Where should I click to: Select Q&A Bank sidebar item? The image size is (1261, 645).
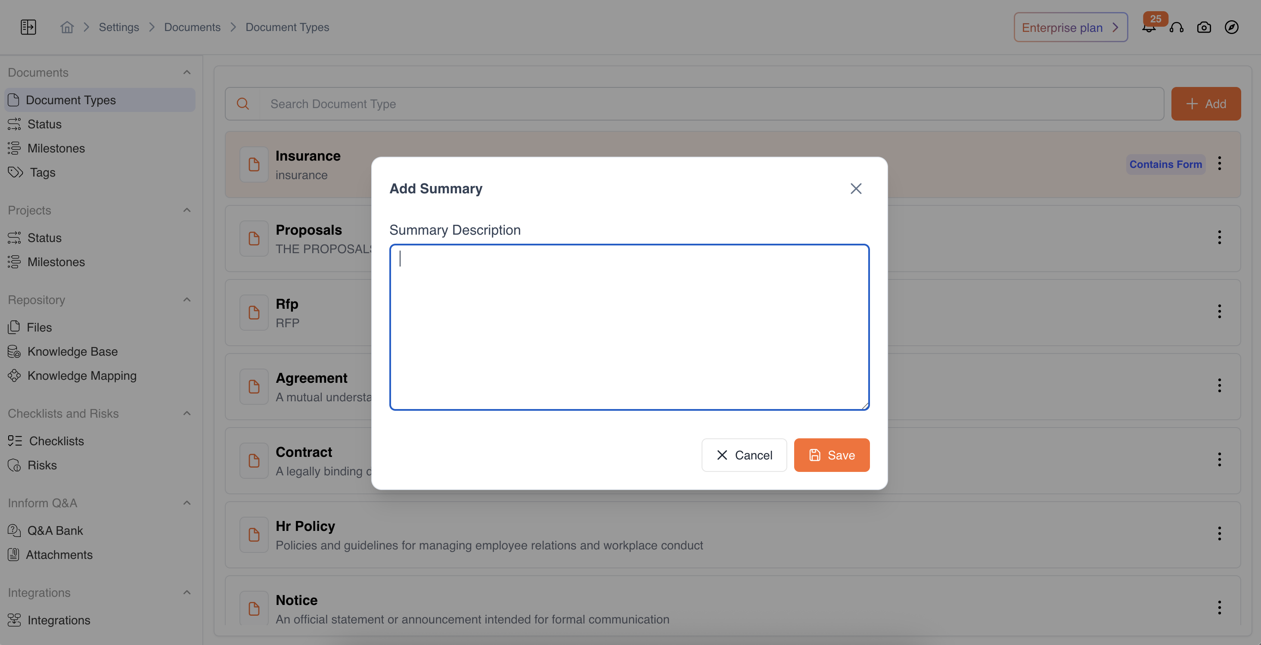click(x=55, y=530)
